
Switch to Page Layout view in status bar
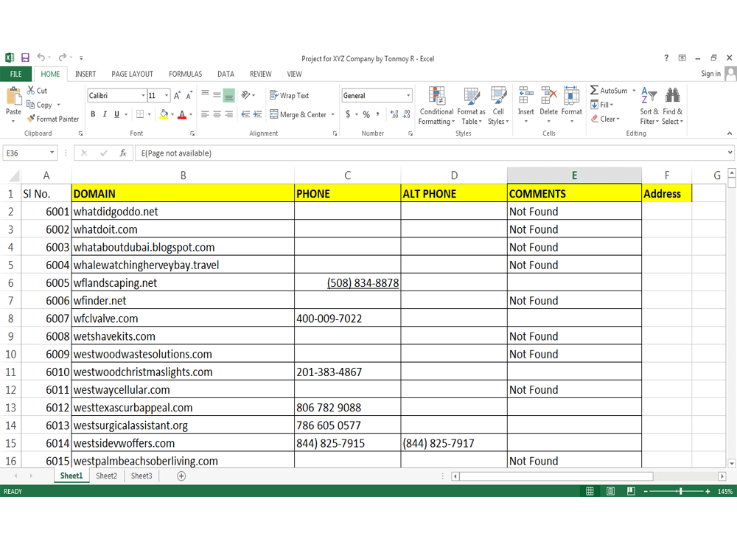pos(610,491)
